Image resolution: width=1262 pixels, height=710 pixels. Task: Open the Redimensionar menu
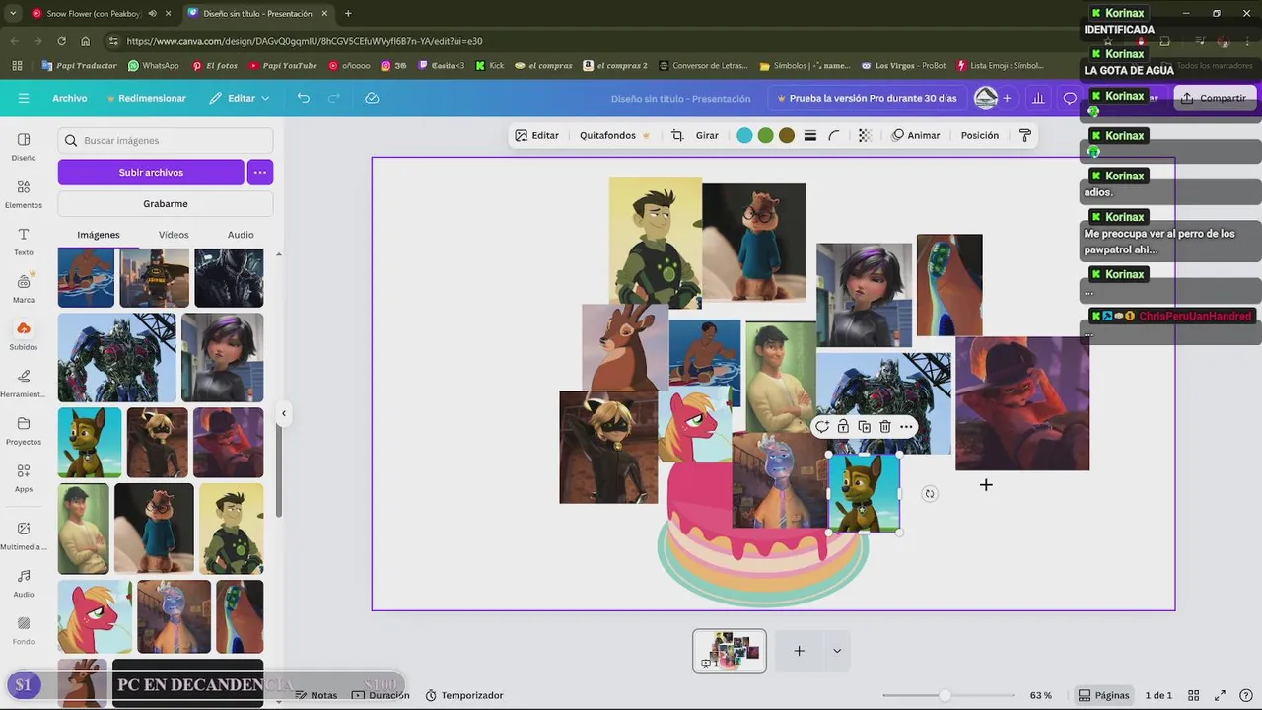[x=147, y=98]
